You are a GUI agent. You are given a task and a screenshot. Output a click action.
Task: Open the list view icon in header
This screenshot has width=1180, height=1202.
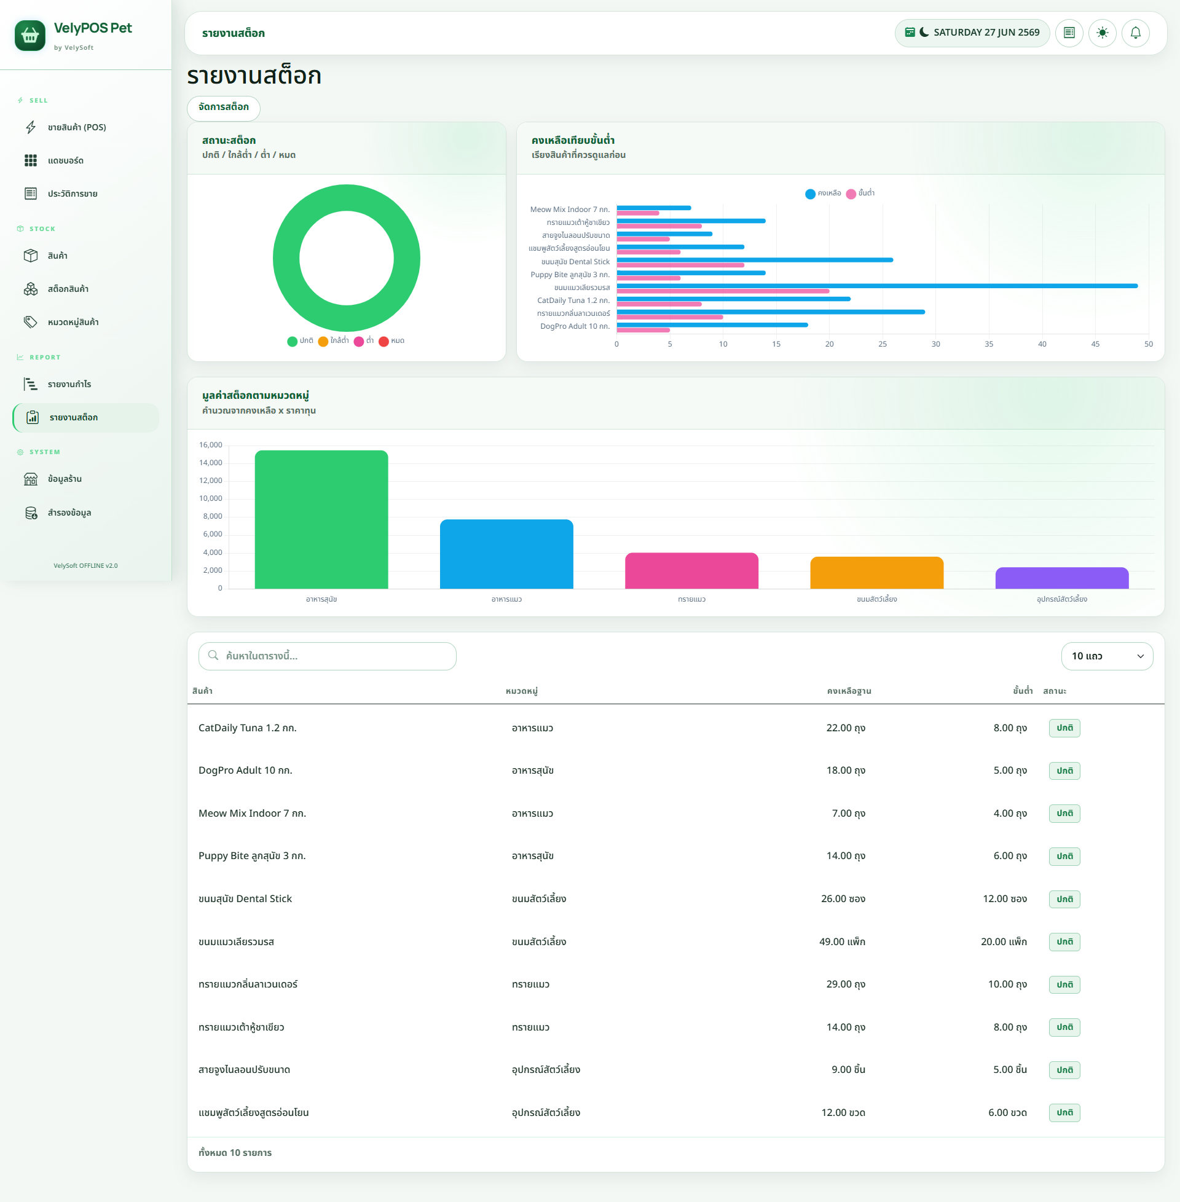point(1069,33)
